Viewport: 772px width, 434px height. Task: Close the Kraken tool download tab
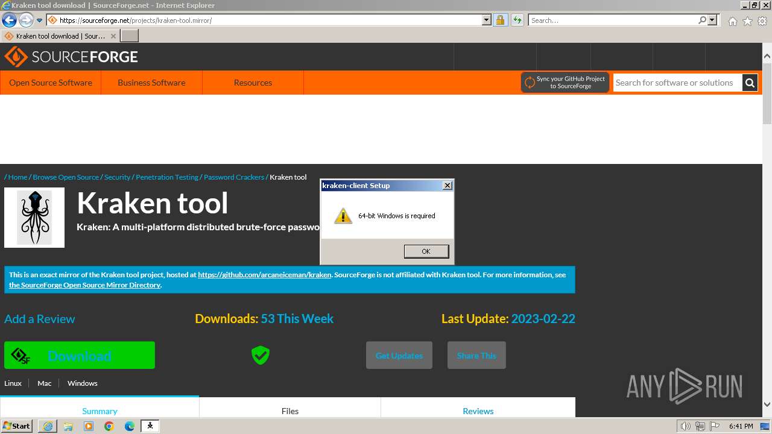[x=113, y=36]
